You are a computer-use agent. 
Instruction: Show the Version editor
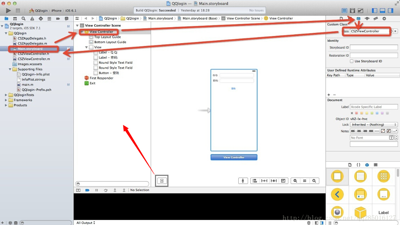click(x=360, y=10)
